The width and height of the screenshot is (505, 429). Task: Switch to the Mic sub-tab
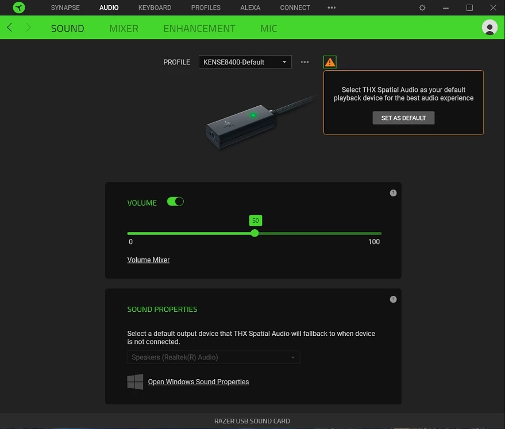(x=269, y=28)
